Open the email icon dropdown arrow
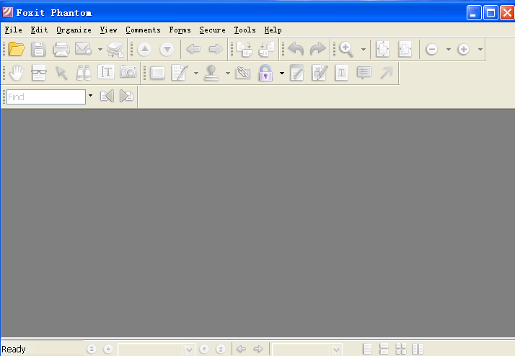The image size is (515, 356). click(100, 50)
